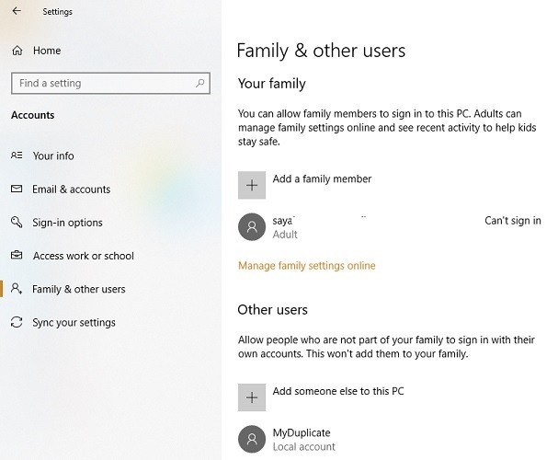Click the back arrow in Settings
The width and height of the screenshot is (558, 460).
tap(17, 12)
